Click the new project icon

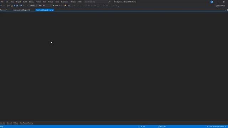[x=7, y=6]
